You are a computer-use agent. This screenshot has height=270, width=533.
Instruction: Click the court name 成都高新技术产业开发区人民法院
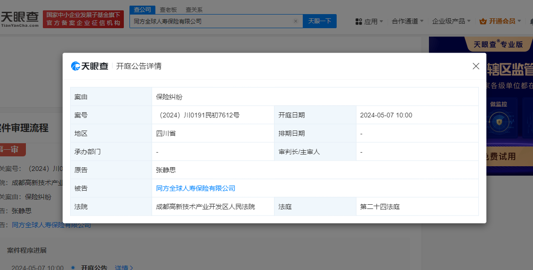205,207
